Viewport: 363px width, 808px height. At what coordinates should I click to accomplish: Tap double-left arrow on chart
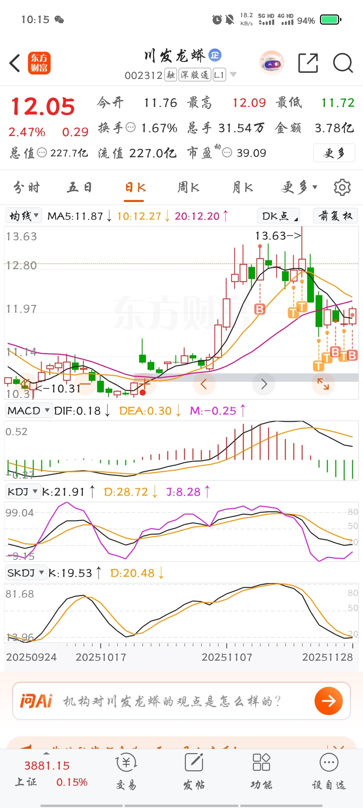point(25,384)
